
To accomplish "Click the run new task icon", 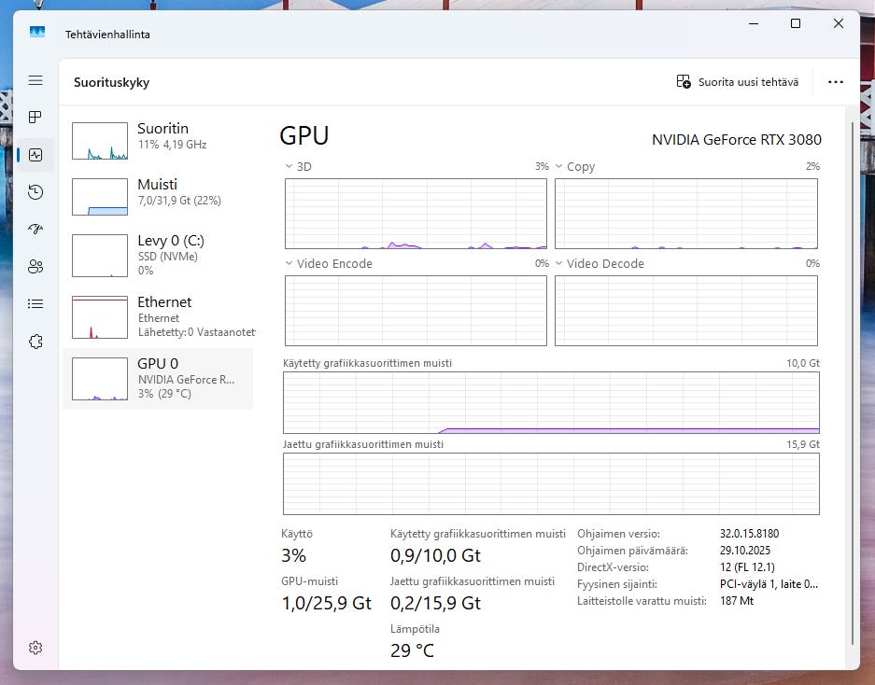I will click(x=684, y=81).
